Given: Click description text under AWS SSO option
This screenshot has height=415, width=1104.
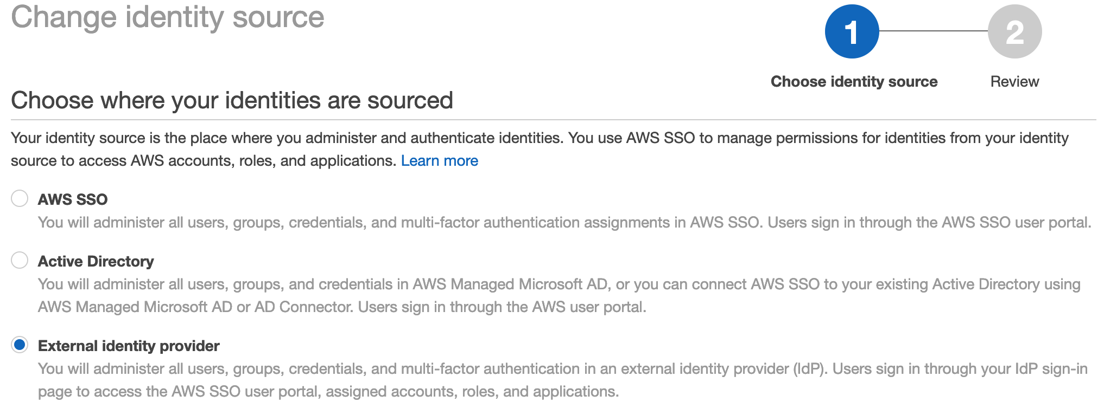Looking at the screenshot, I should (564, 222).
